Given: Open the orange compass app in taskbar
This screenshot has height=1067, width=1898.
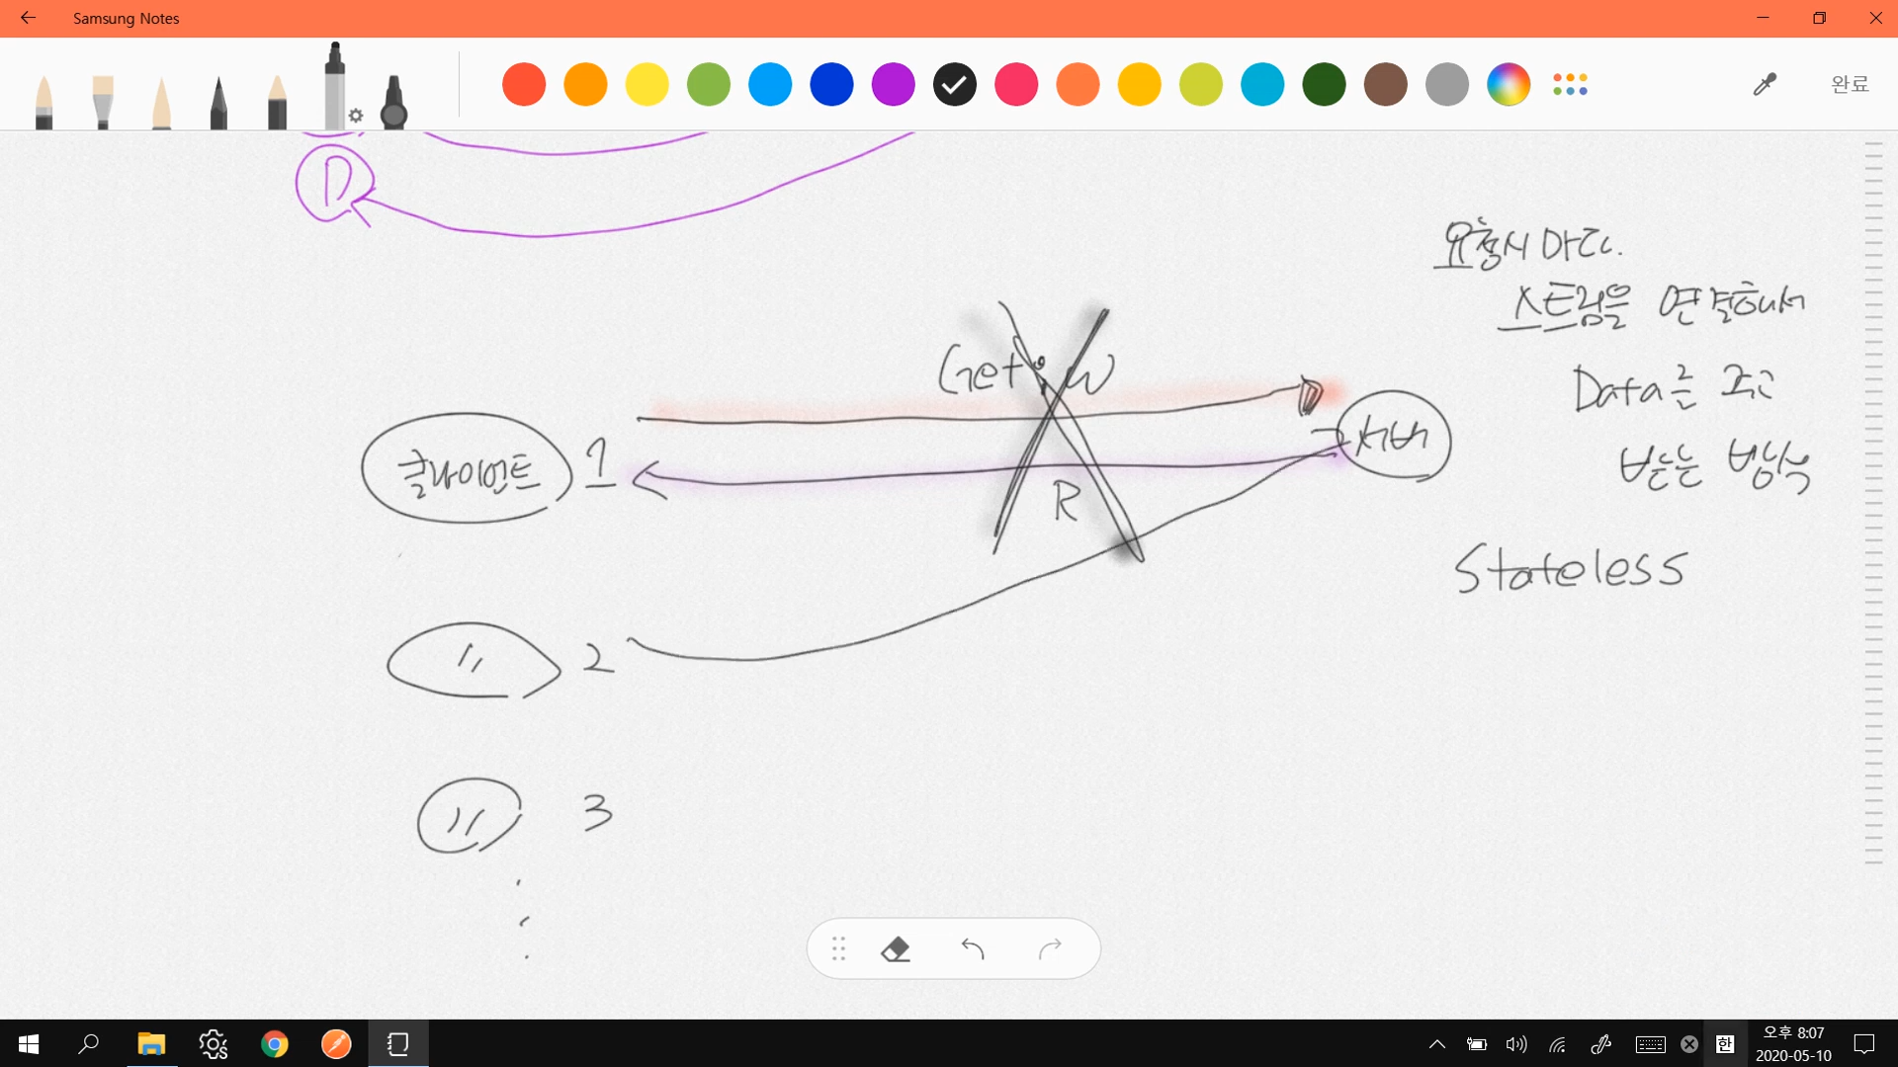Looking at the screenshot, I should [x=336, y=1044].
